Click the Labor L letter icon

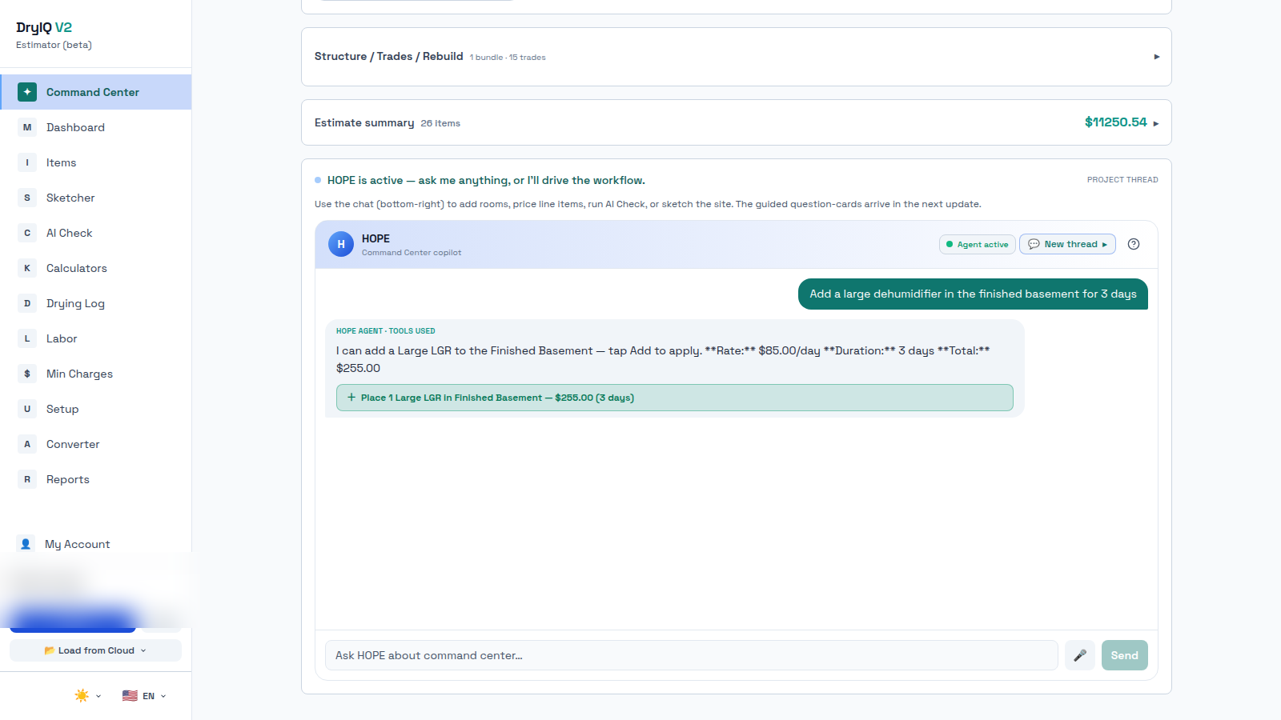click(27, 338)
